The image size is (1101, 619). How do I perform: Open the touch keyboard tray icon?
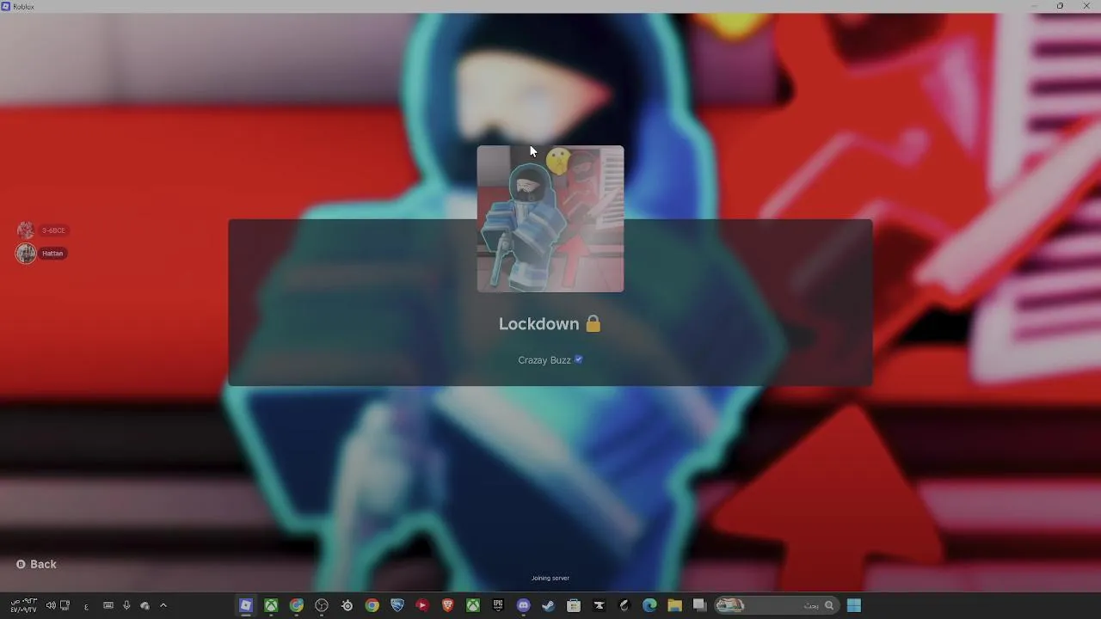coord(108,605)
